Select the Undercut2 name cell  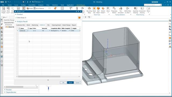click(23, 31)
